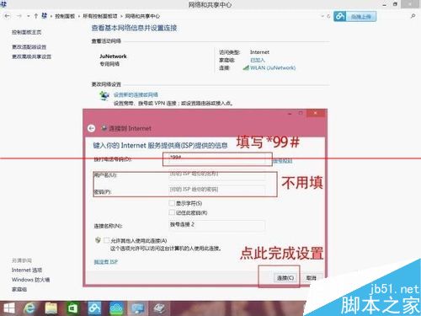Image resolution: width=421 pixels, height=316 pixels.
Task: Click the Control Panel icon in the address bar
Action: point(44,16)
